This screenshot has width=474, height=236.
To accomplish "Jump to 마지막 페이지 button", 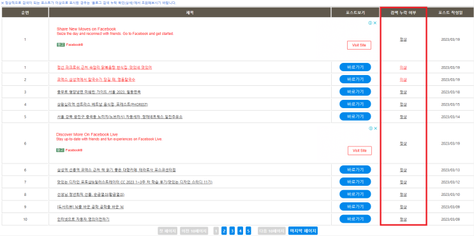I will tap(303, 231).
